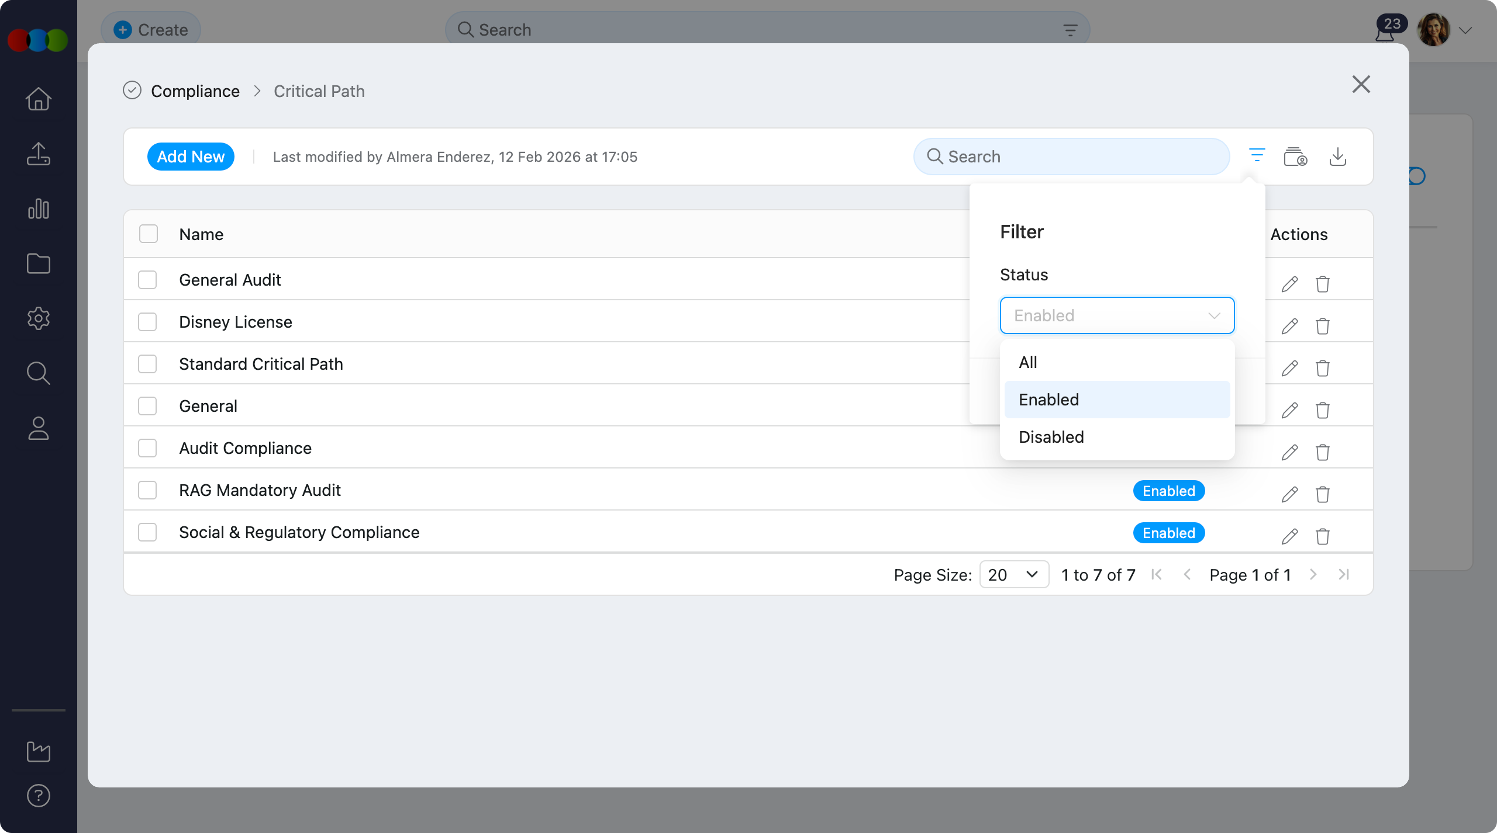Screen dimensions: 1497x833
Task: Open the upload icon in the left sidebar
Action: (x=39, y=154)
